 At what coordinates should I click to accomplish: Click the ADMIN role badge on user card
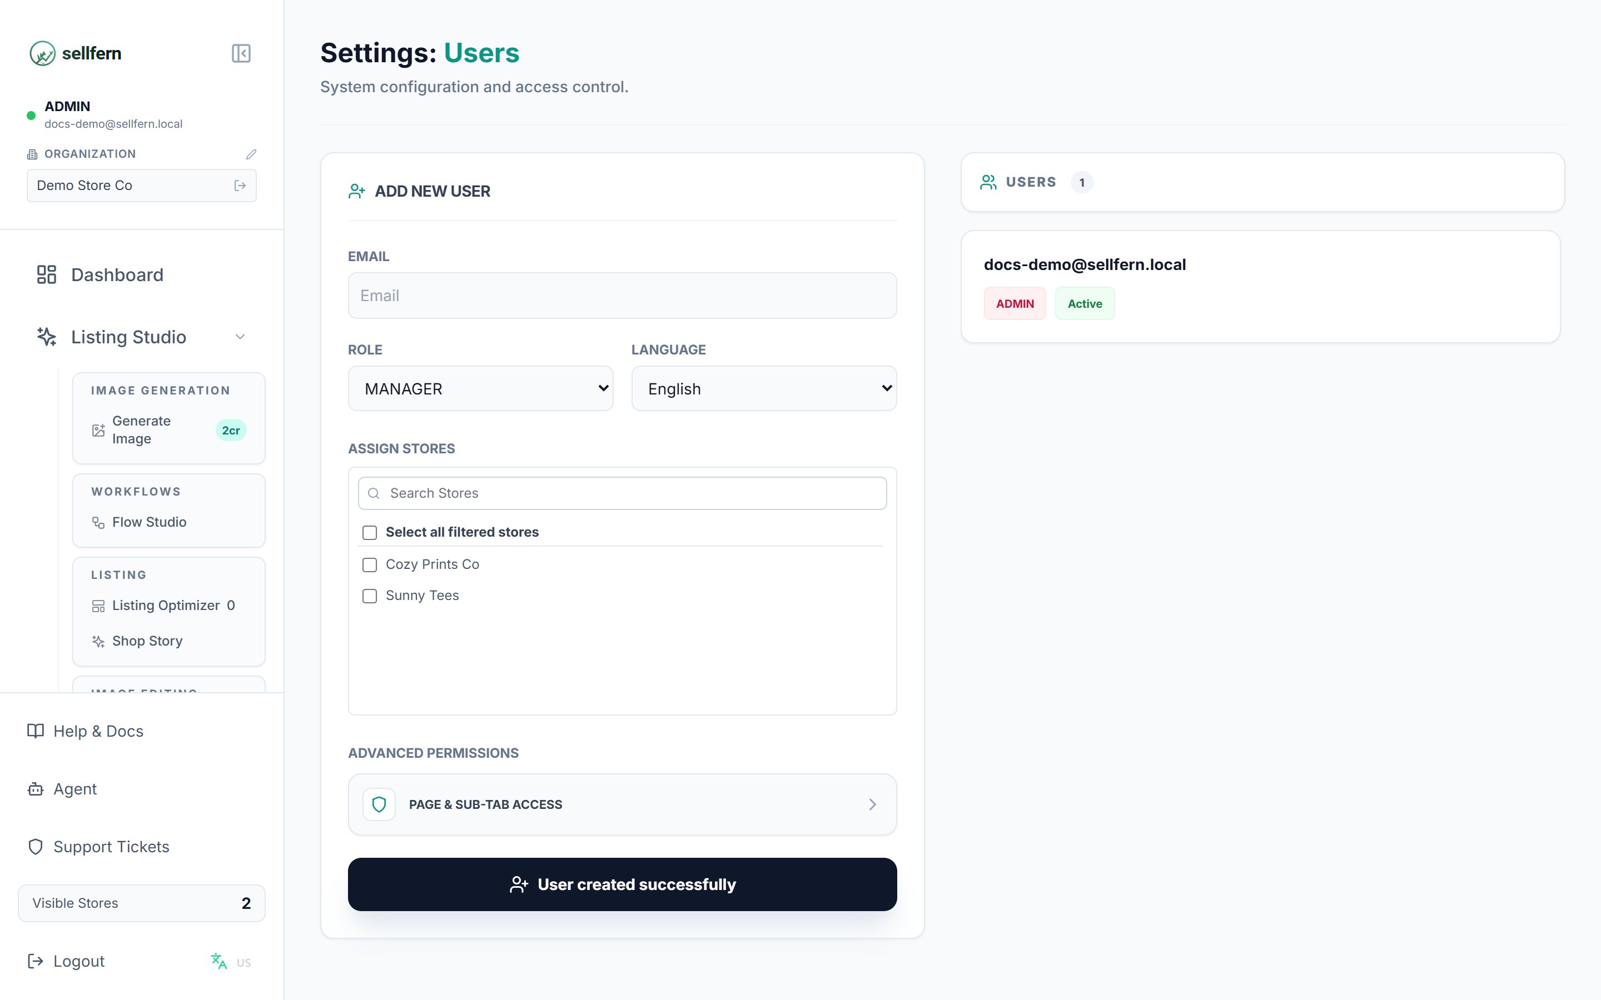tap(1015, 303)
